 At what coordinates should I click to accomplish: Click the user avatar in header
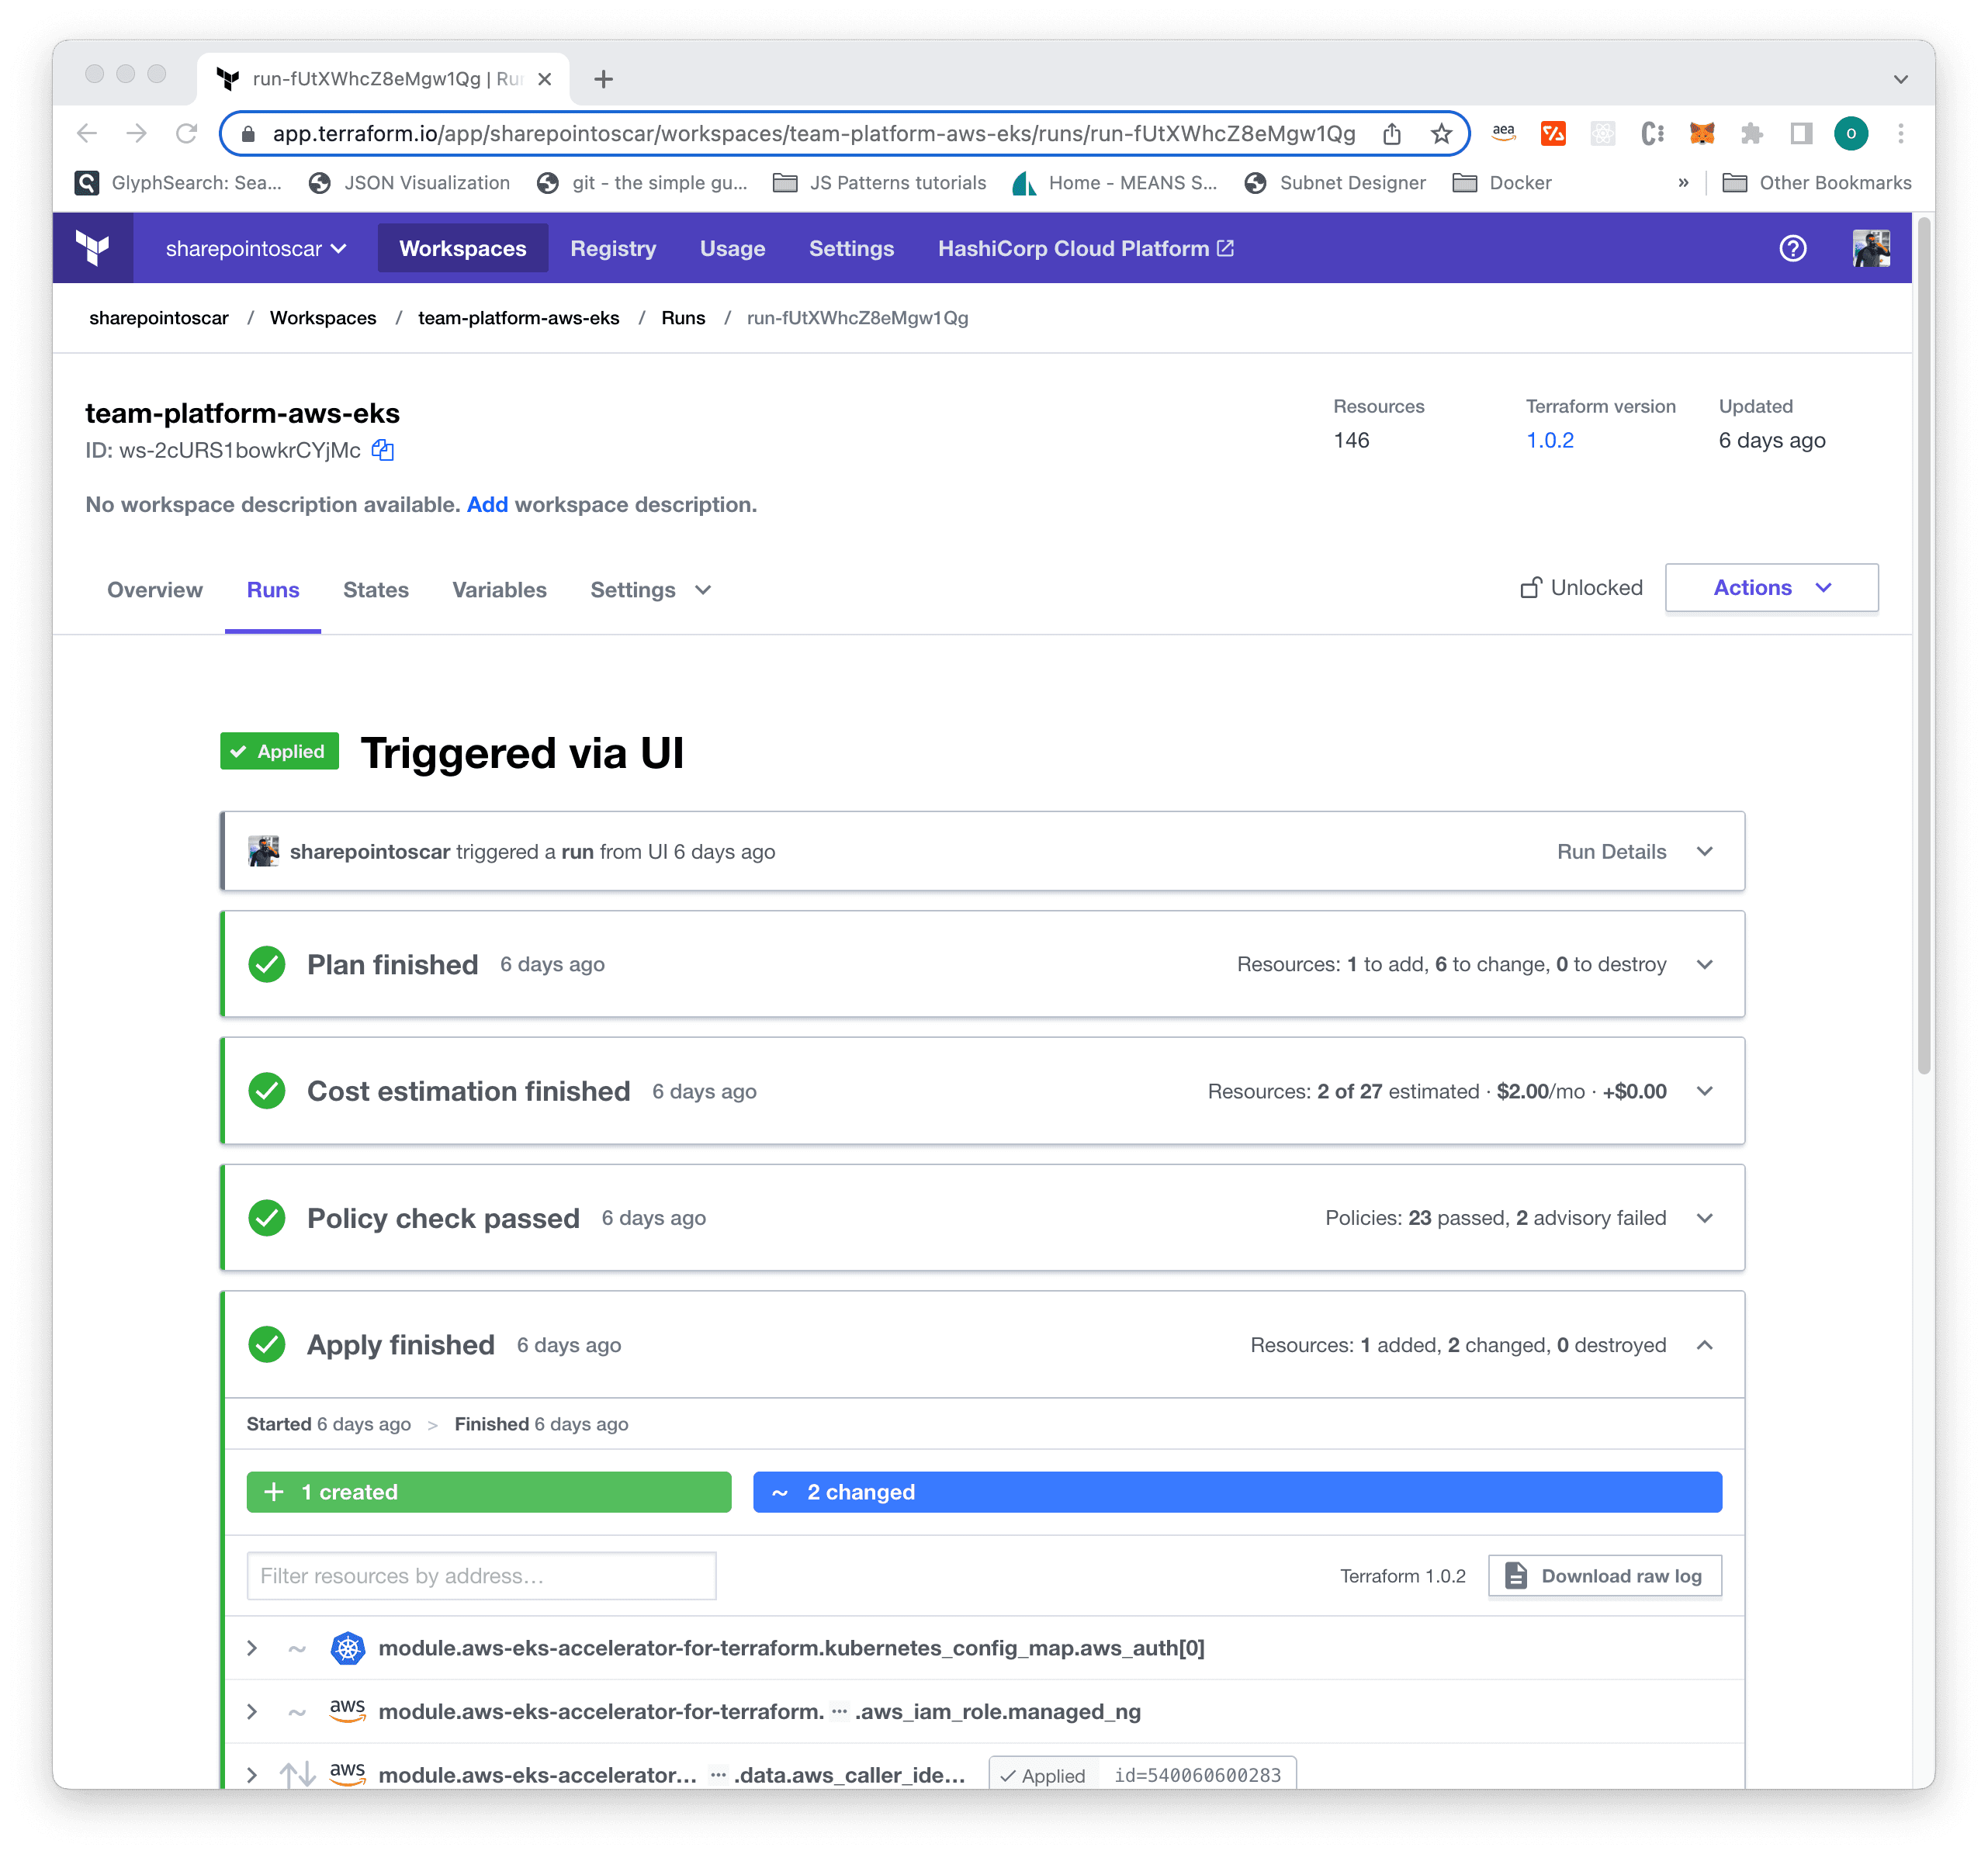(1870, 248)
